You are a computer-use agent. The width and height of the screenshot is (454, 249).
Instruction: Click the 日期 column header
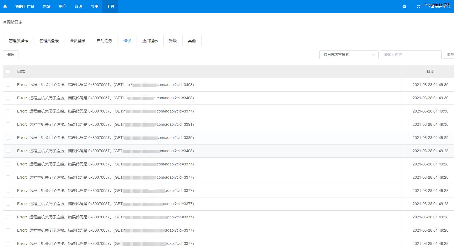point(430,71)
